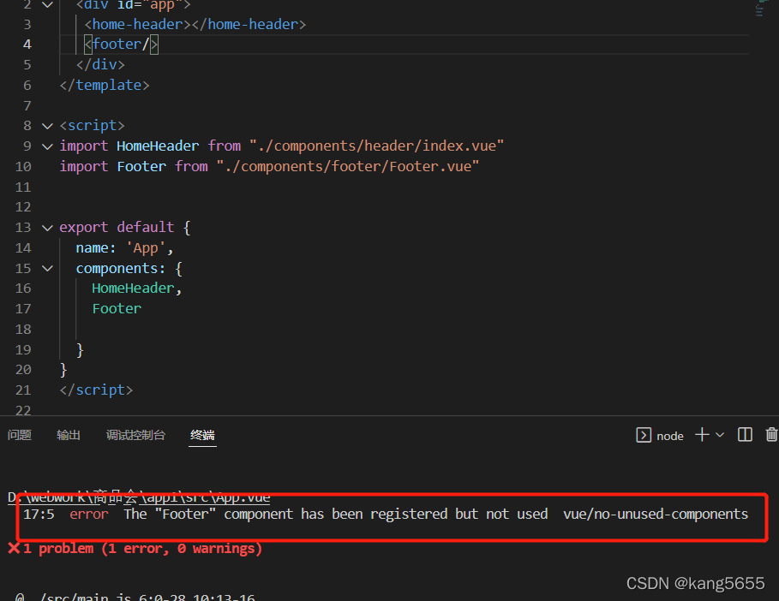Open the App.vue file path link in terminal
This screenshot has height=601, width=779.
click(139, 497)
